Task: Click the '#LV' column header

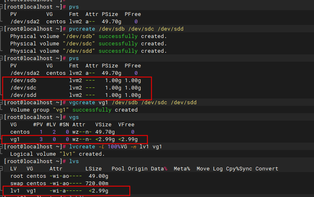Action: tap(51, 125)
